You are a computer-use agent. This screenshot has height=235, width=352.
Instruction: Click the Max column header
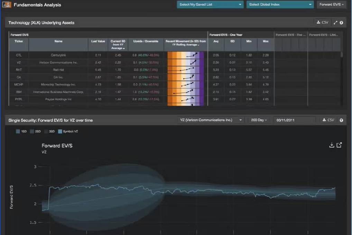266,45
